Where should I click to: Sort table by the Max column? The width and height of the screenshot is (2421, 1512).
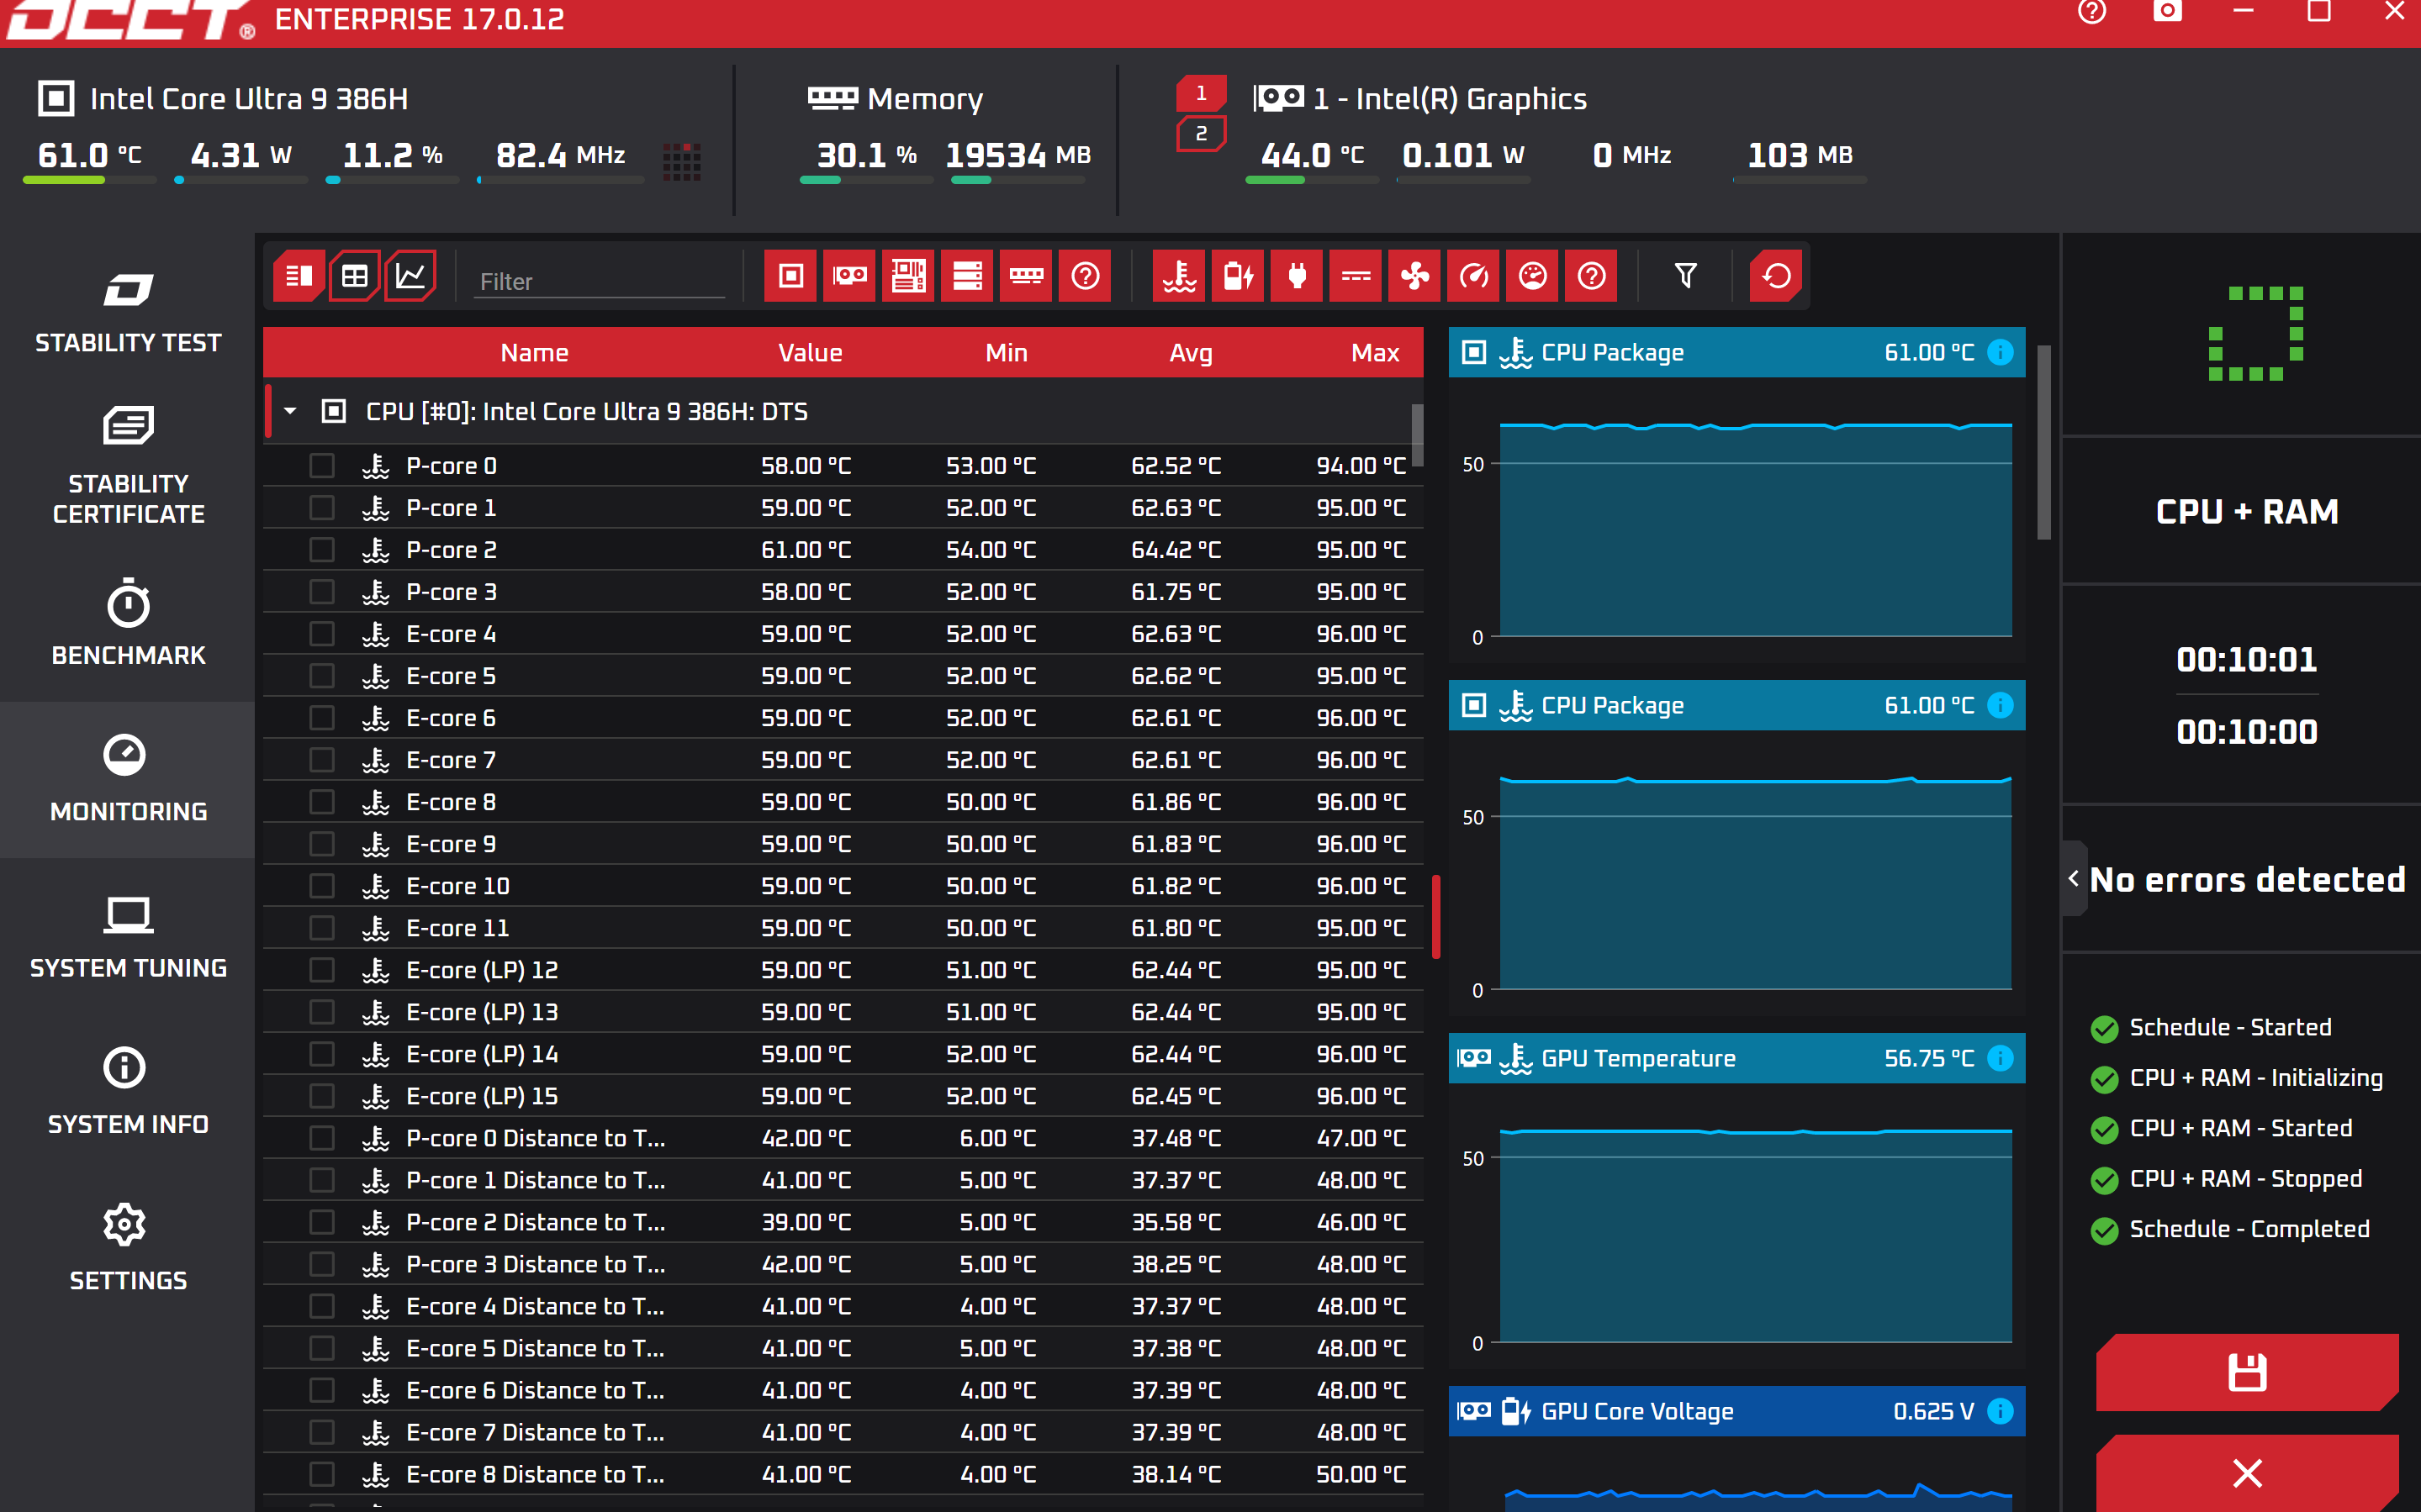click(1376, 352)
